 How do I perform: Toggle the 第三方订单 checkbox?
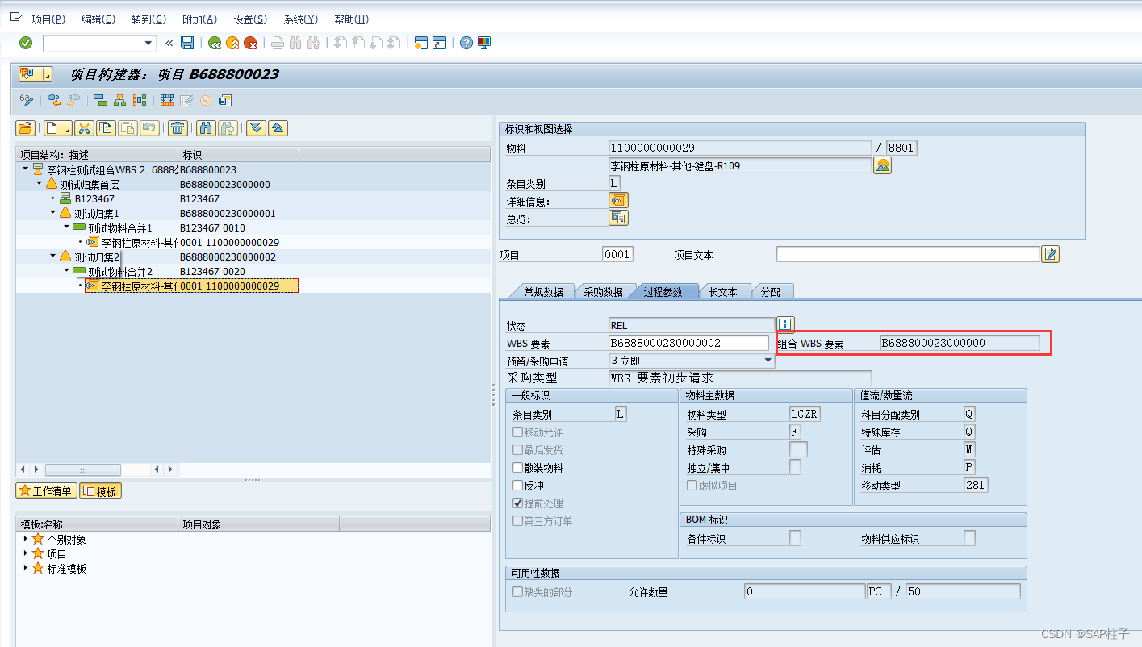point(518,521)
